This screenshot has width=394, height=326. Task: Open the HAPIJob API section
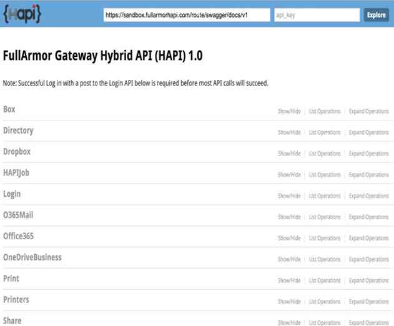click(x=16, y=172)
